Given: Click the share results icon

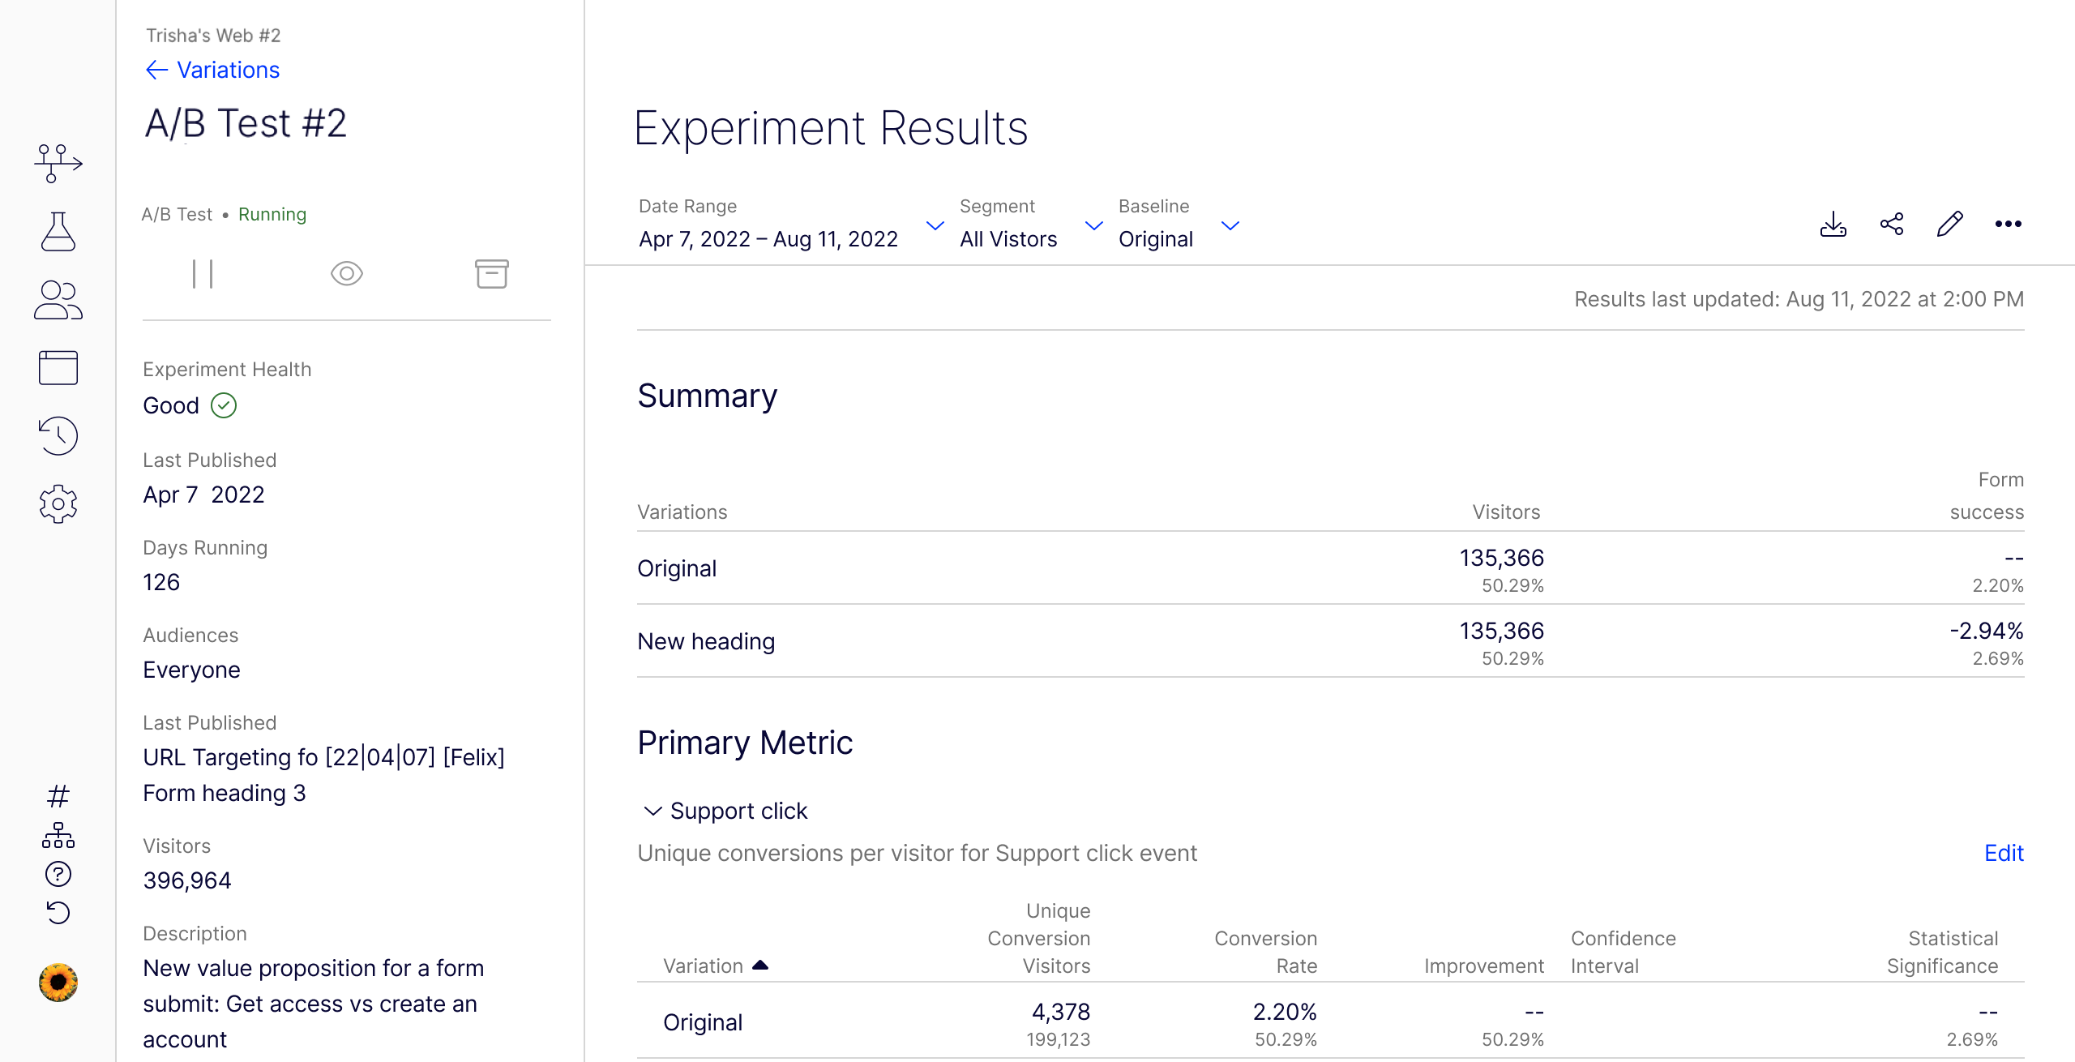Looking at the screenshot, I should click(x=1892, y=225).
